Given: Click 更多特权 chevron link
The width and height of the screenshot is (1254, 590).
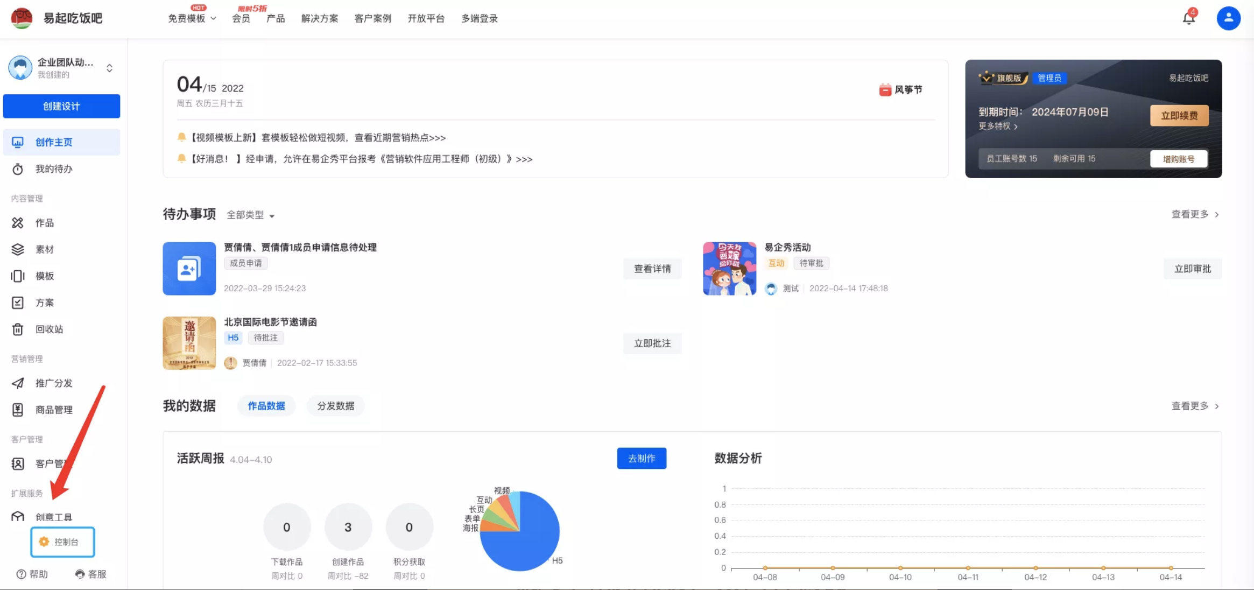Looking at the screenshot, I should [x=998, y=126].
